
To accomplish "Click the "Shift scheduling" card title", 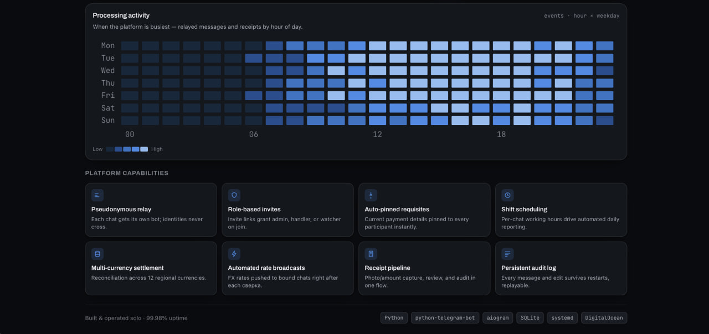I will [x=524, y=210].
